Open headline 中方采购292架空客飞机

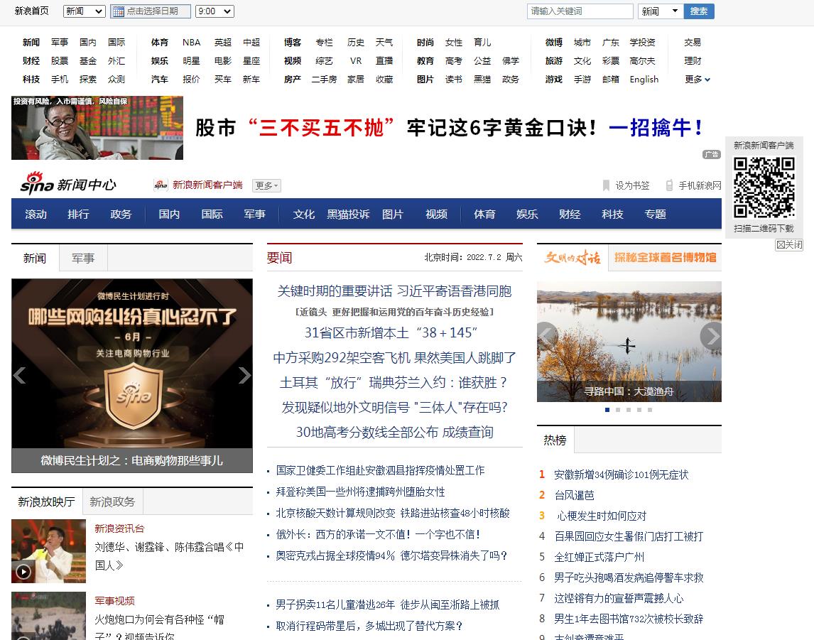(x=394, y=357)
